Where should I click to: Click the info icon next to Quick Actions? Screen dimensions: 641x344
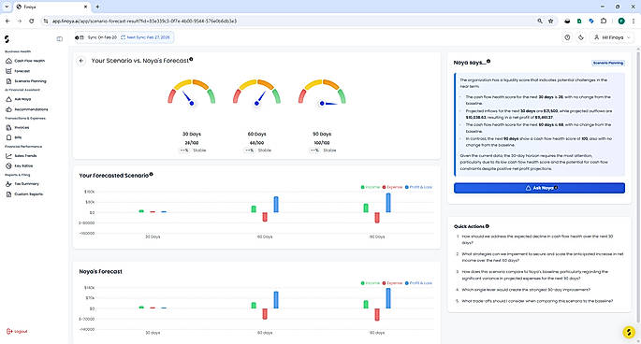488,226
